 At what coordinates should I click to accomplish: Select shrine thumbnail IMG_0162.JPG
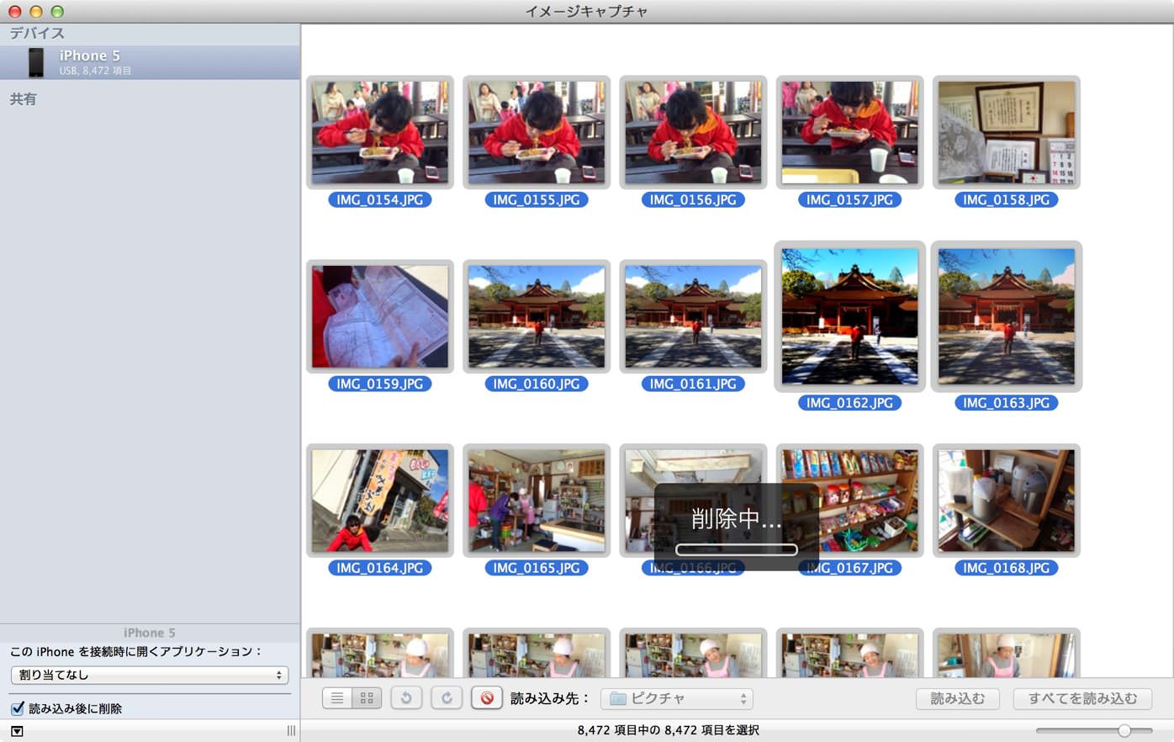(849, 316)
